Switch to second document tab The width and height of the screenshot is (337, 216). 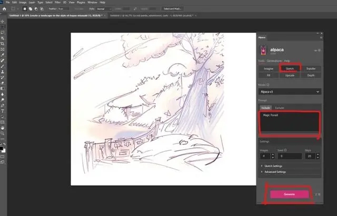pos(152,16)
